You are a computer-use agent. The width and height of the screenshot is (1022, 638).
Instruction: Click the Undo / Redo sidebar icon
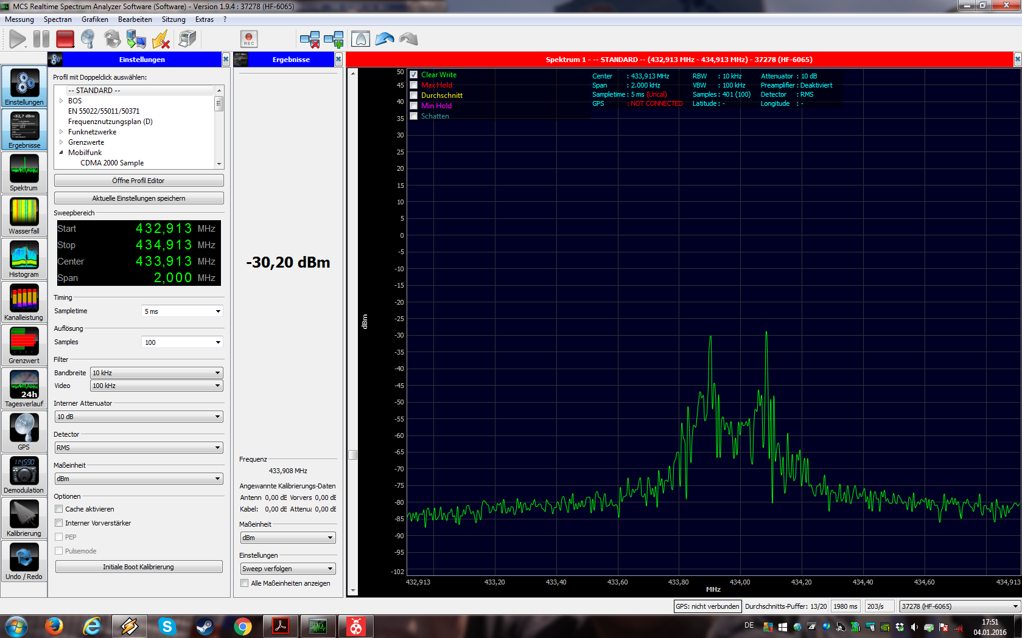pyautogui.click(x=24, y=561)
